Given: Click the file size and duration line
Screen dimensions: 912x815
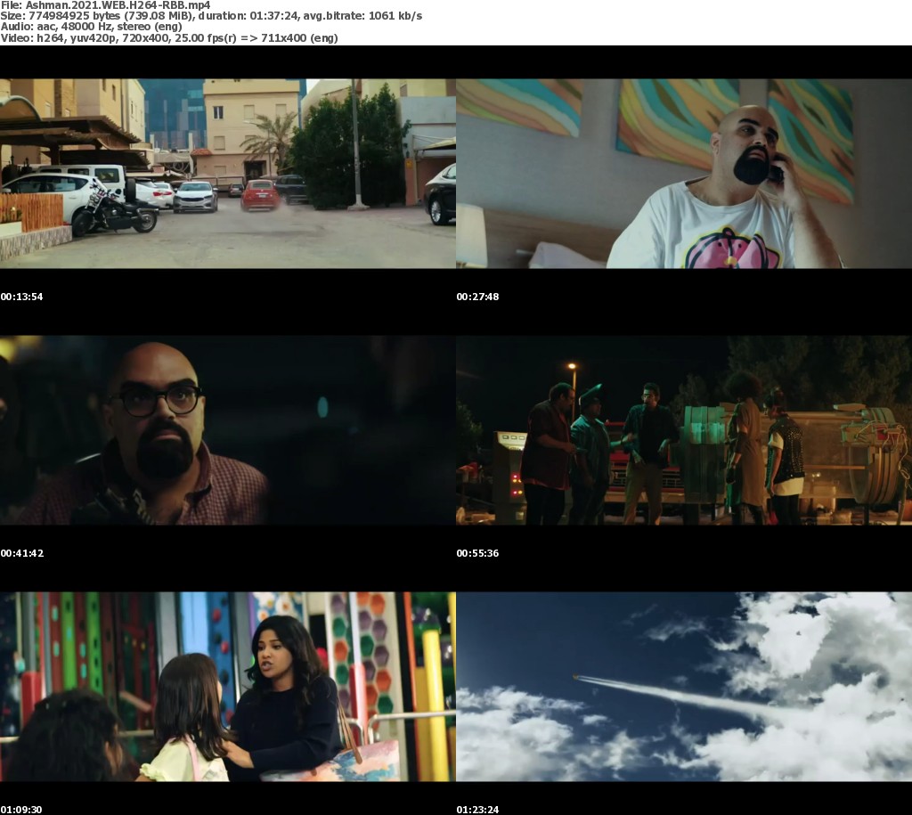Looking at the screenshot, I should [211, 16].
